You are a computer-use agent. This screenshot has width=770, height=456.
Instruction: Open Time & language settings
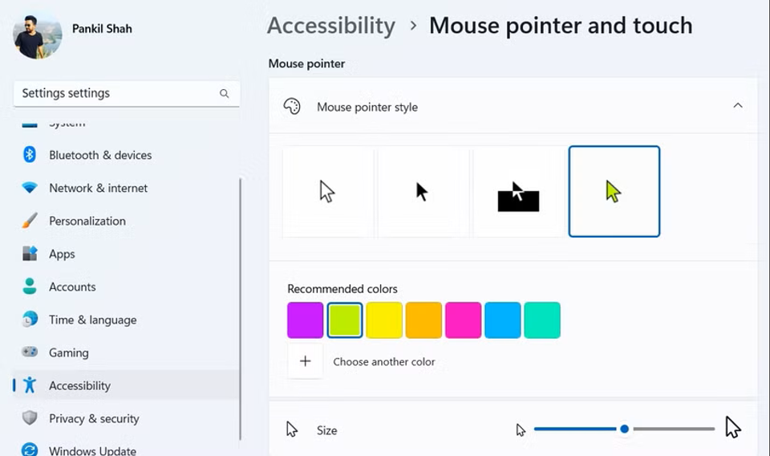click(x=92, y=320)
